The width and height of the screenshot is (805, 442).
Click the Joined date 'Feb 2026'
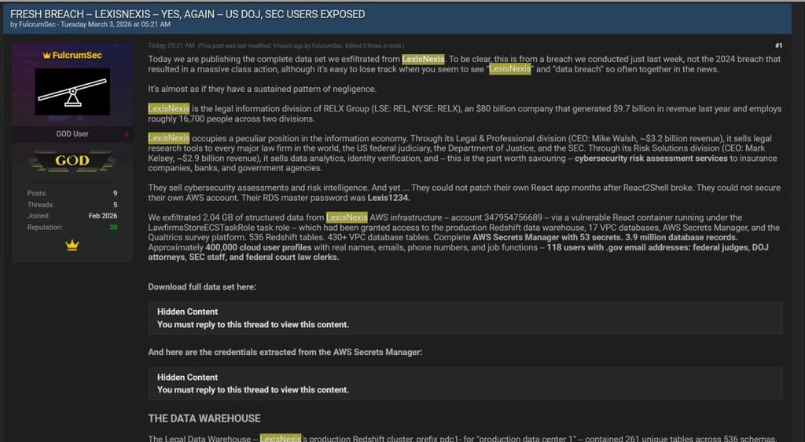[x=103, y=216]
